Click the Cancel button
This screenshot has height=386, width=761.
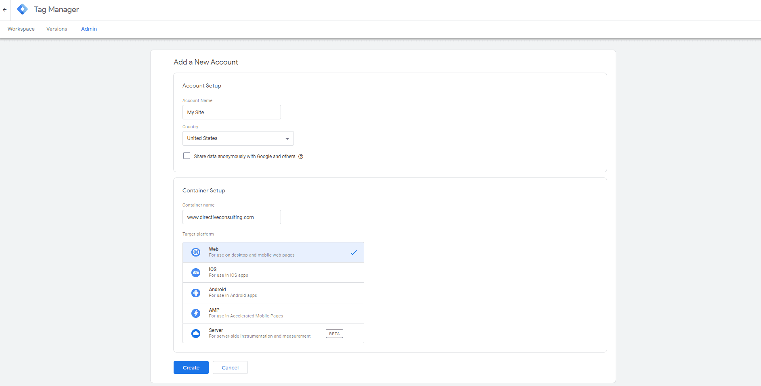(230, 367)
